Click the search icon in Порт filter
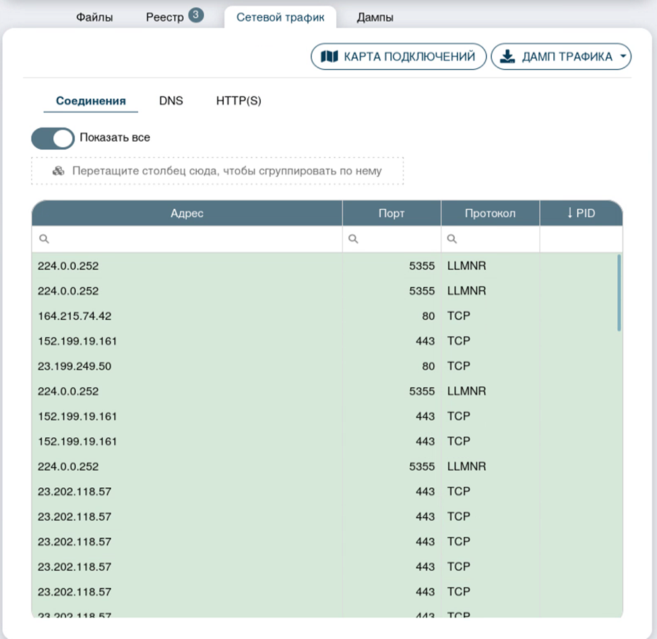This screenshot has width=657, height=639. (354, 239)
